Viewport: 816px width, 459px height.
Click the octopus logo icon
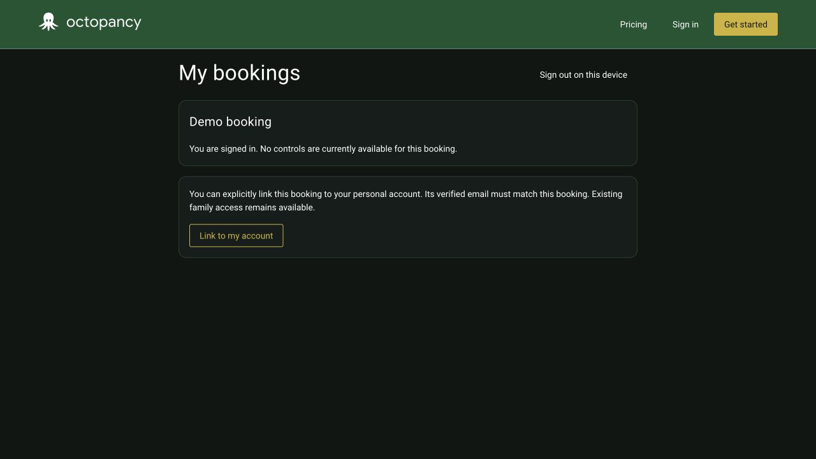(x=48, y=22)
